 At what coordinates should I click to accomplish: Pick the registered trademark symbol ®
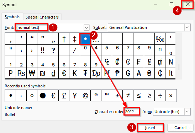click(x=96, y=96)
